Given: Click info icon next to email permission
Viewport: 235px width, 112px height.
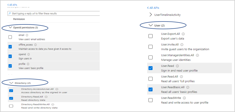Looking at the screenshot, I should click(x=27, y=35).
